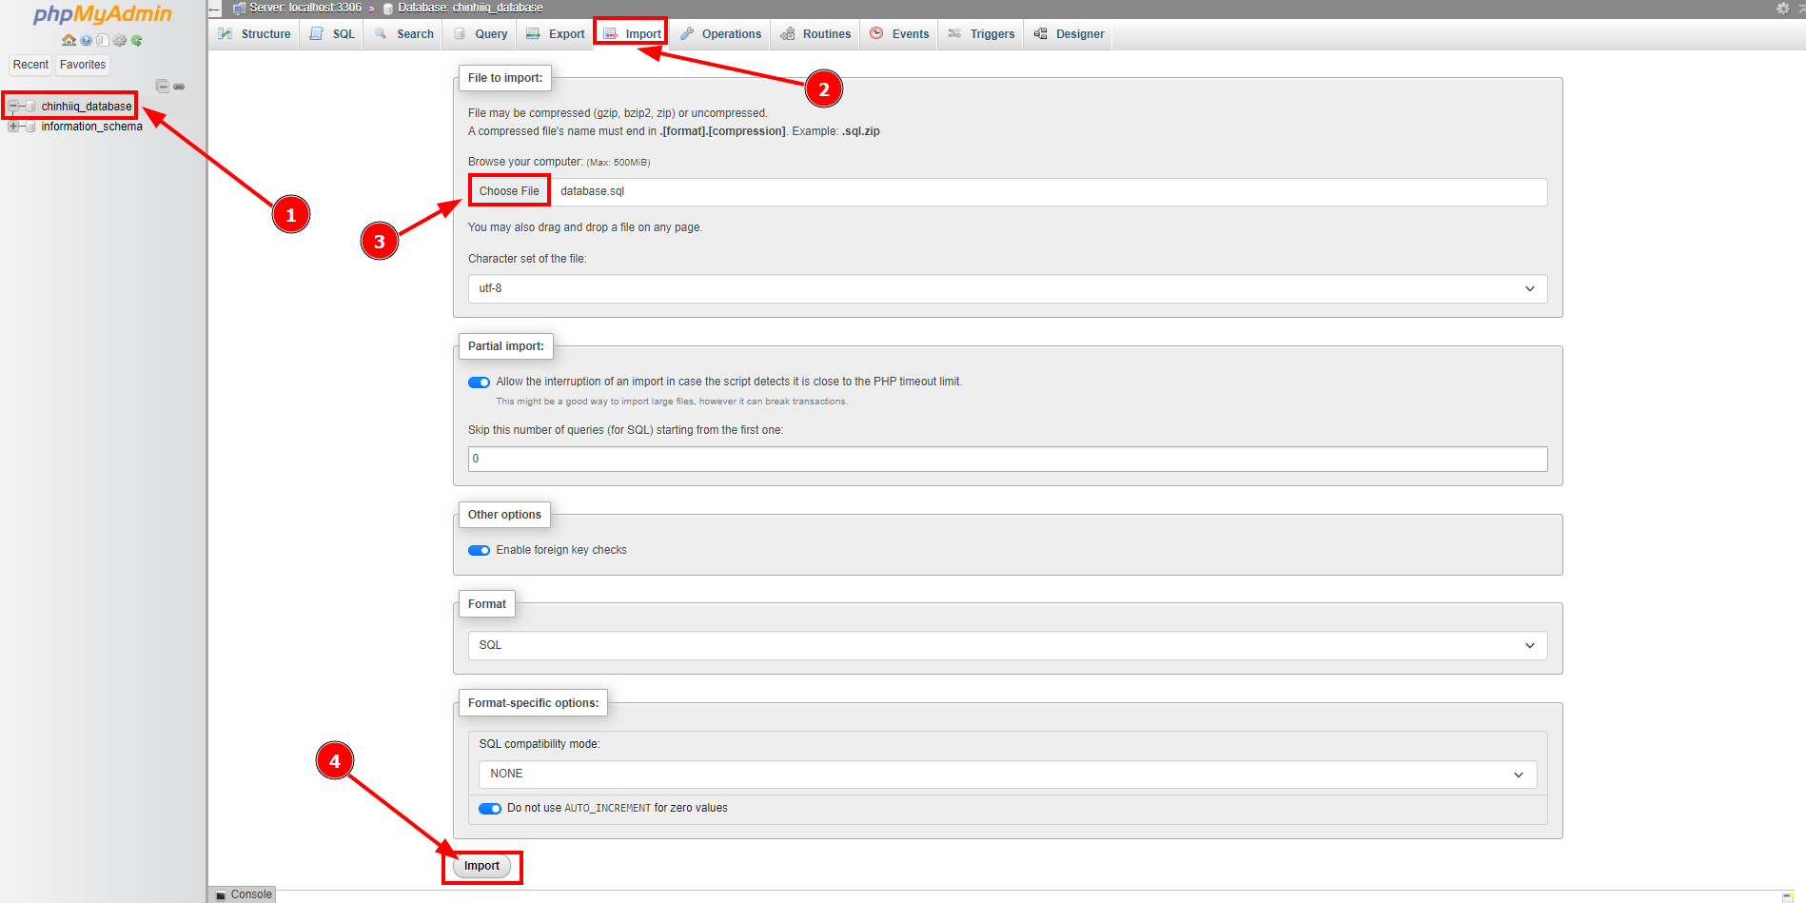Viewport: 1806px width, 903px height.
Task: Select chinhiiq_database in the navigation tree
Action: coord(87,107)
